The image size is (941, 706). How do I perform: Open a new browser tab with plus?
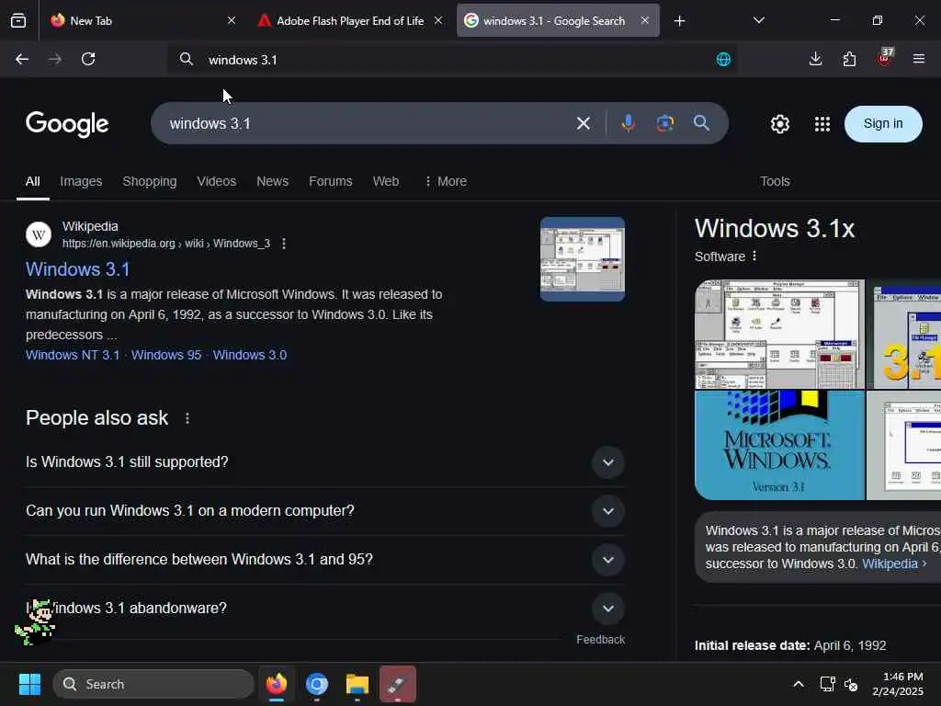tap(679, 21)
